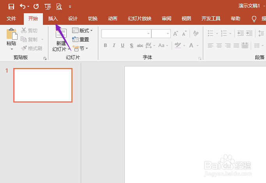266x183 pixels.
Task: Open the 审阅 (Review) tab
Action: [x=167, y=18]
